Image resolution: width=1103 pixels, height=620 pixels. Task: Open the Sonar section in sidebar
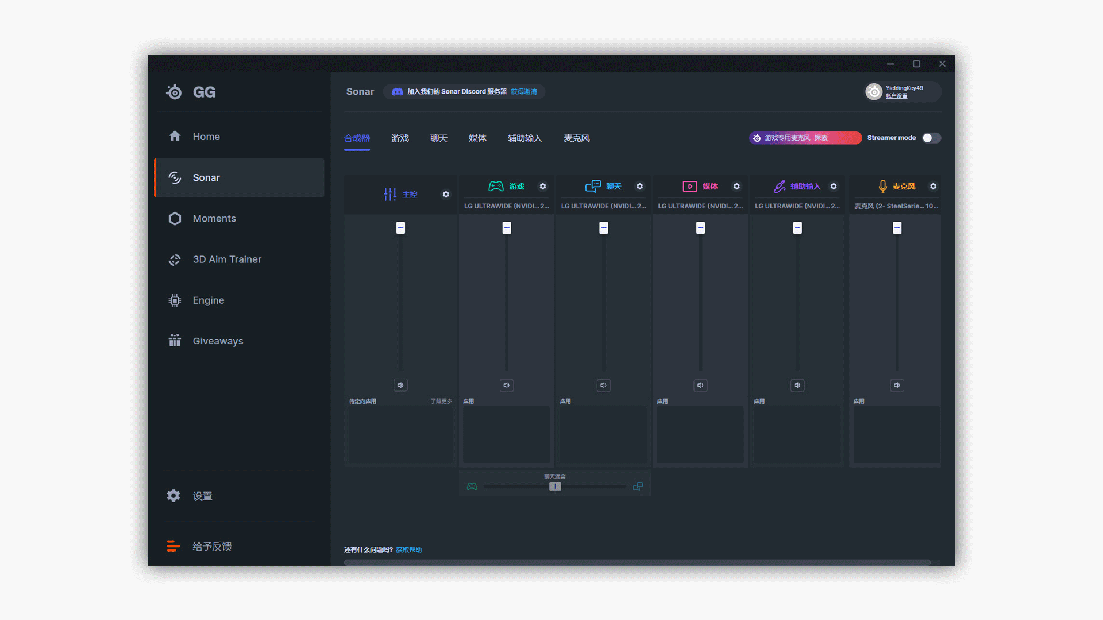(239, 177)
